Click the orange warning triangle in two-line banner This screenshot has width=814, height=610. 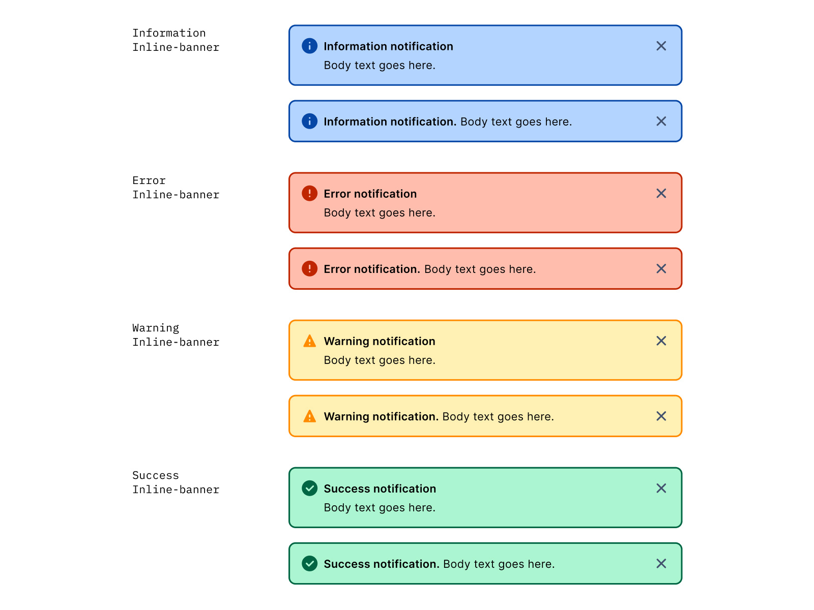[309, 341]
